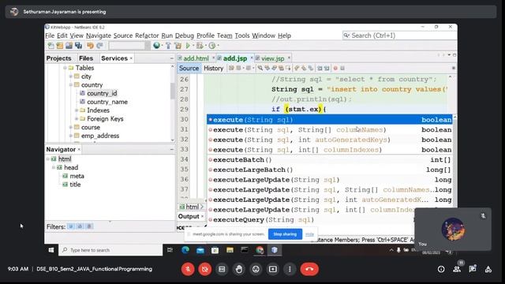Expand the Indexes node

pyautogui.click(x=77, y=110)
